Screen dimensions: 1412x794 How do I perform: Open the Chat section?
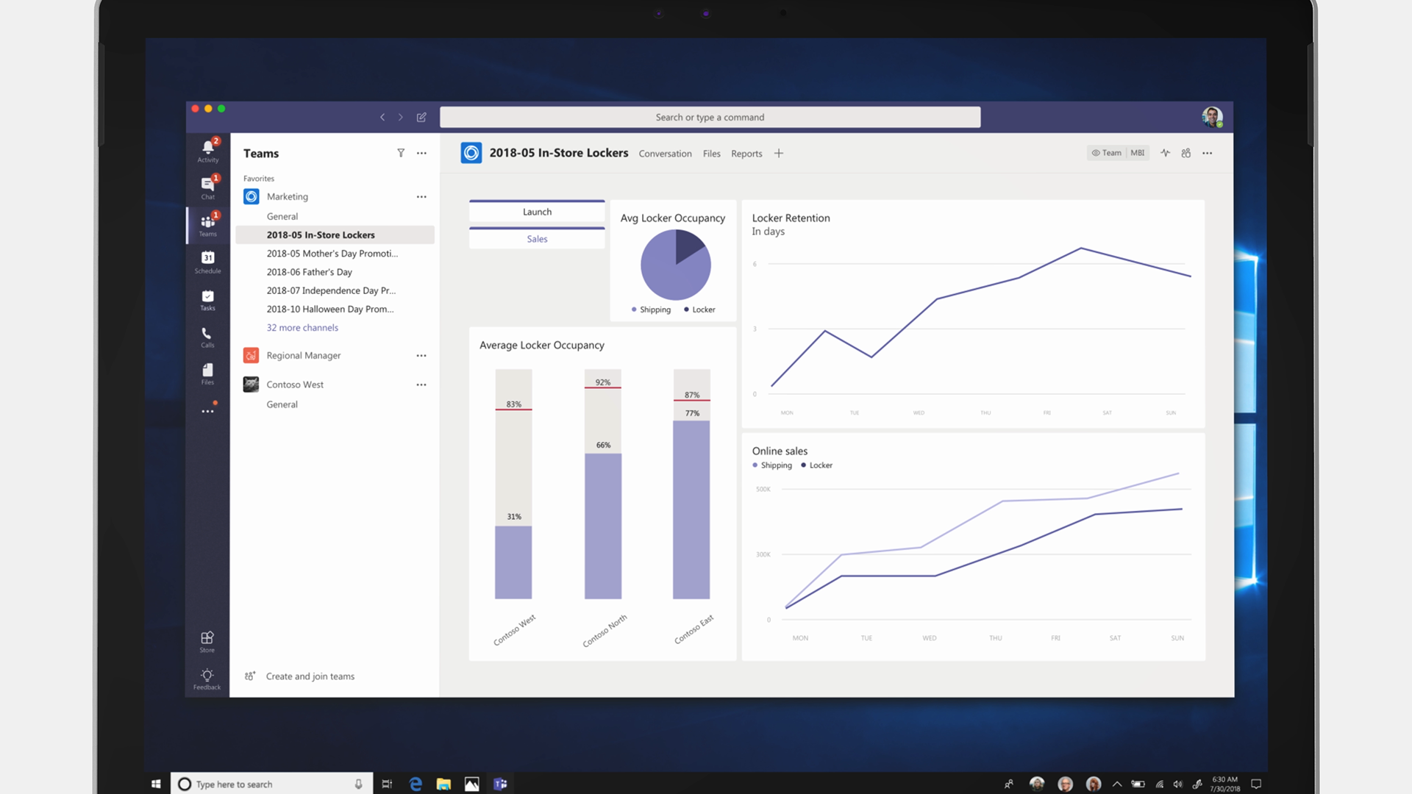pyautogui.click(x=208, y=187)
